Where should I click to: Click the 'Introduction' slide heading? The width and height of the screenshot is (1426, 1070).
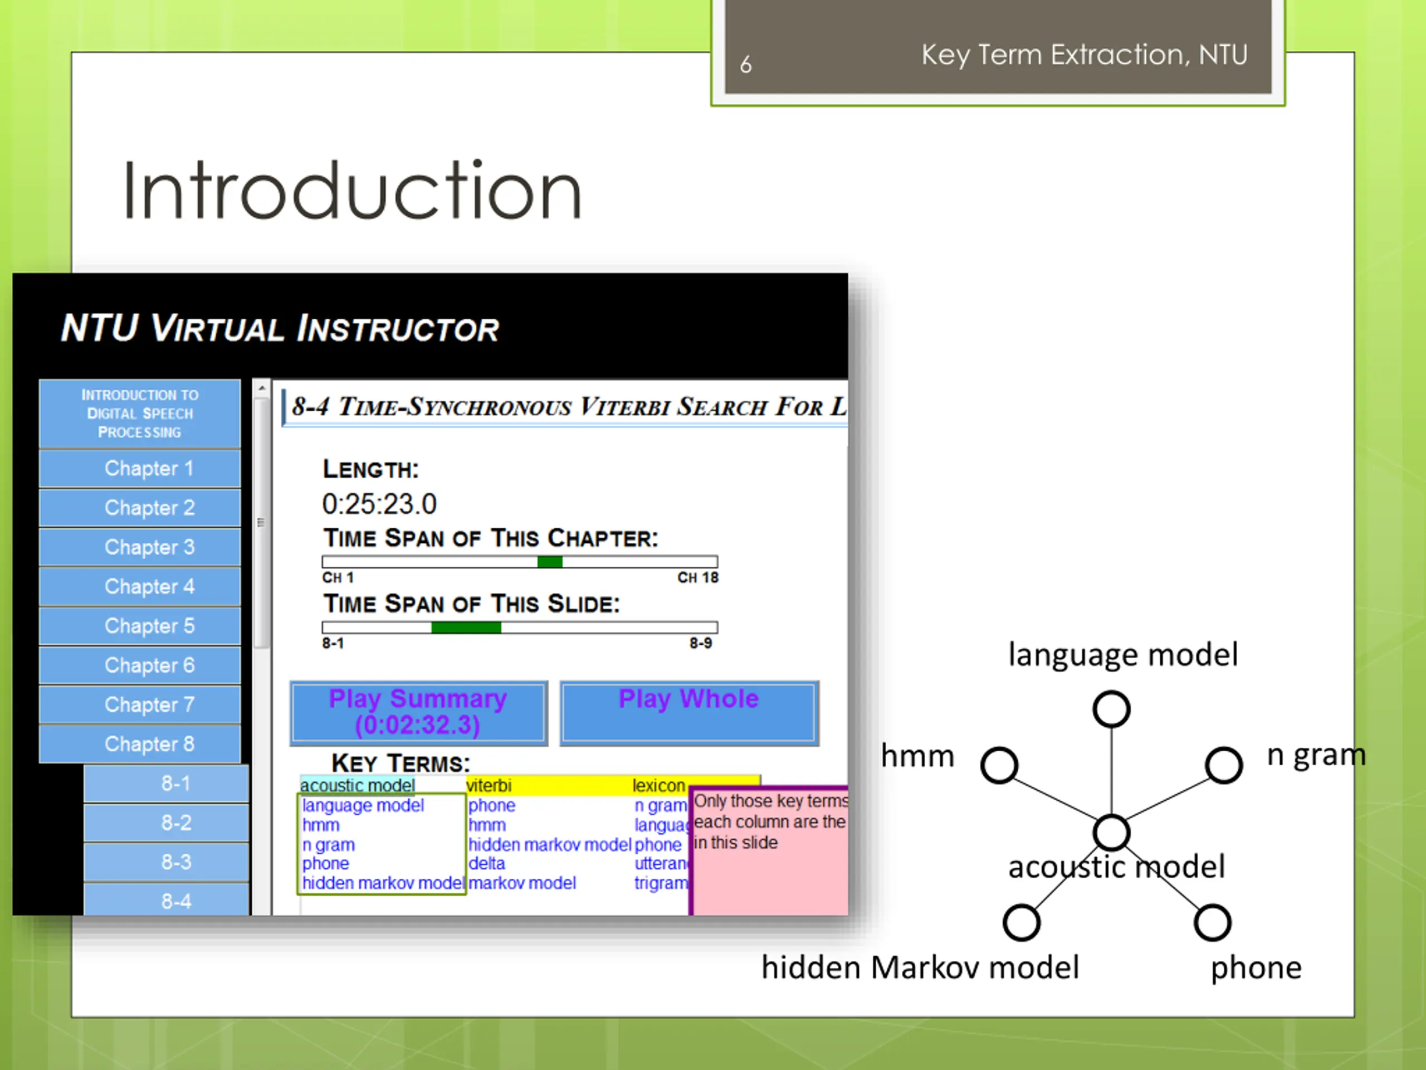click(x=352, y=190)
